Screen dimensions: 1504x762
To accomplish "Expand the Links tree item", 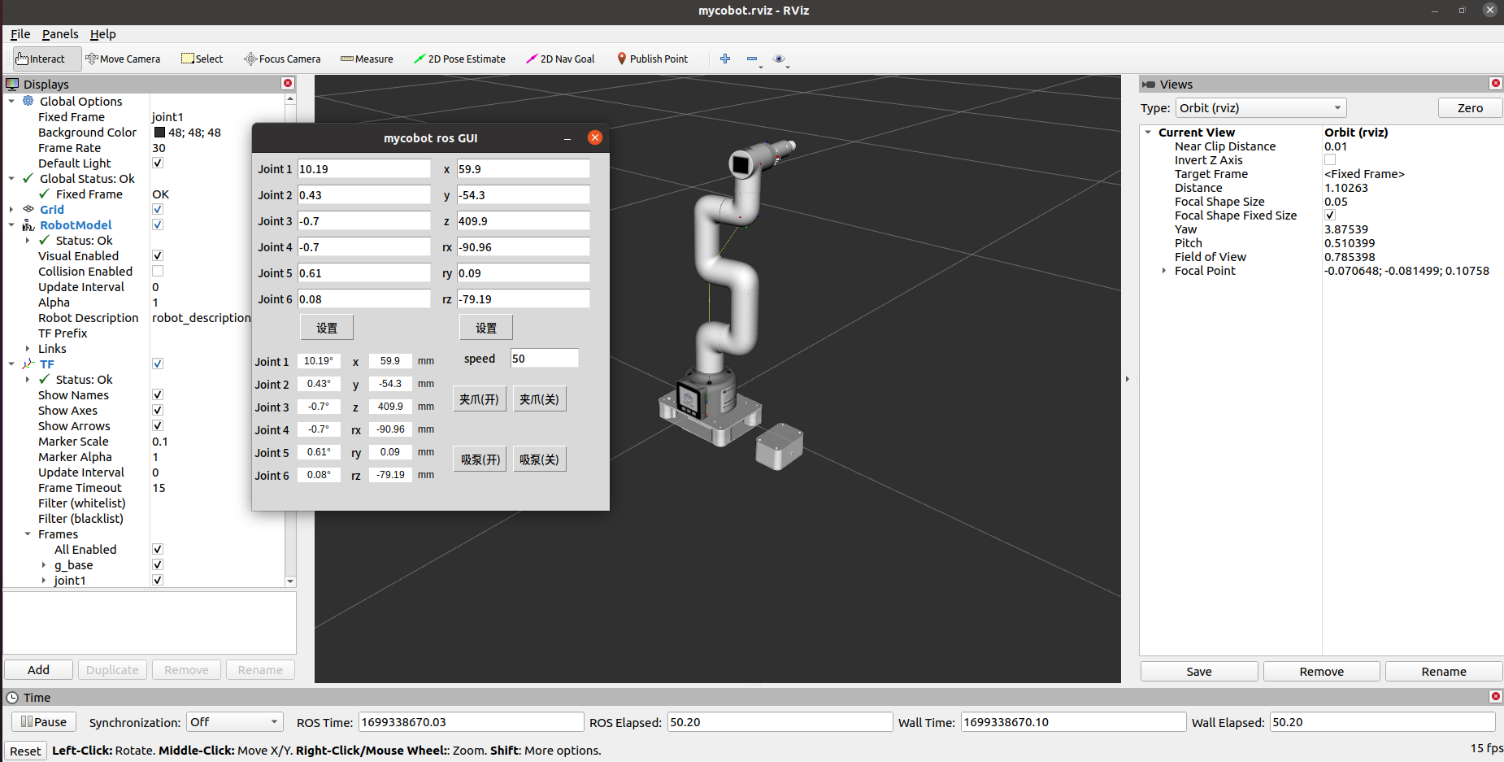I will click(28, 348).
